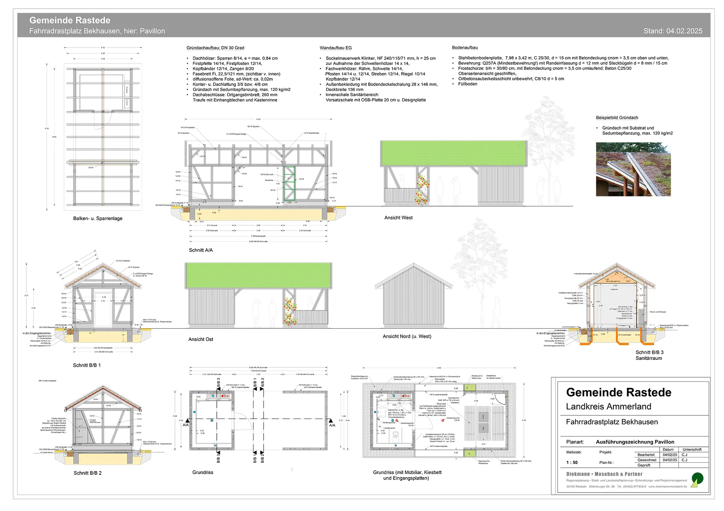724x511 pixels.
Task: Click the 'Ansicht Nord (u. West)' label
Action: [x=407, y=337]
